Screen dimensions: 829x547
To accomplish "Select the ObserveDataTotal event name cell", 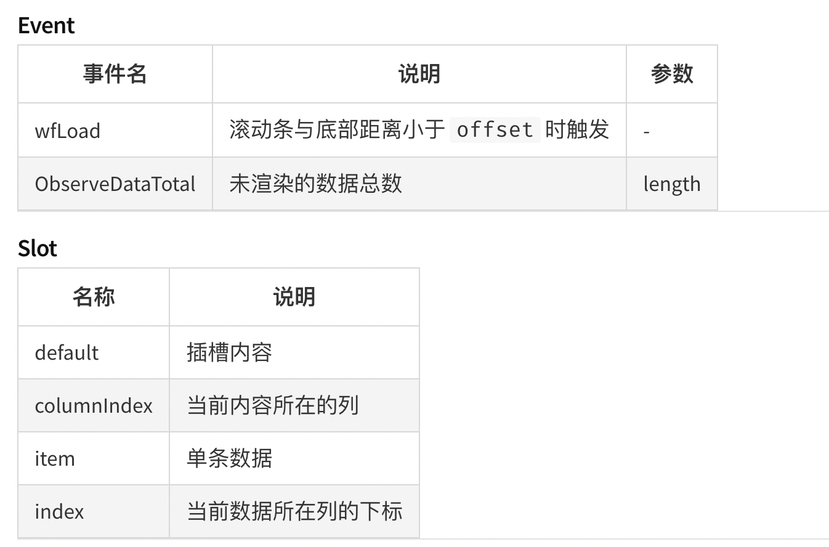I will click(x=115, y=184).
